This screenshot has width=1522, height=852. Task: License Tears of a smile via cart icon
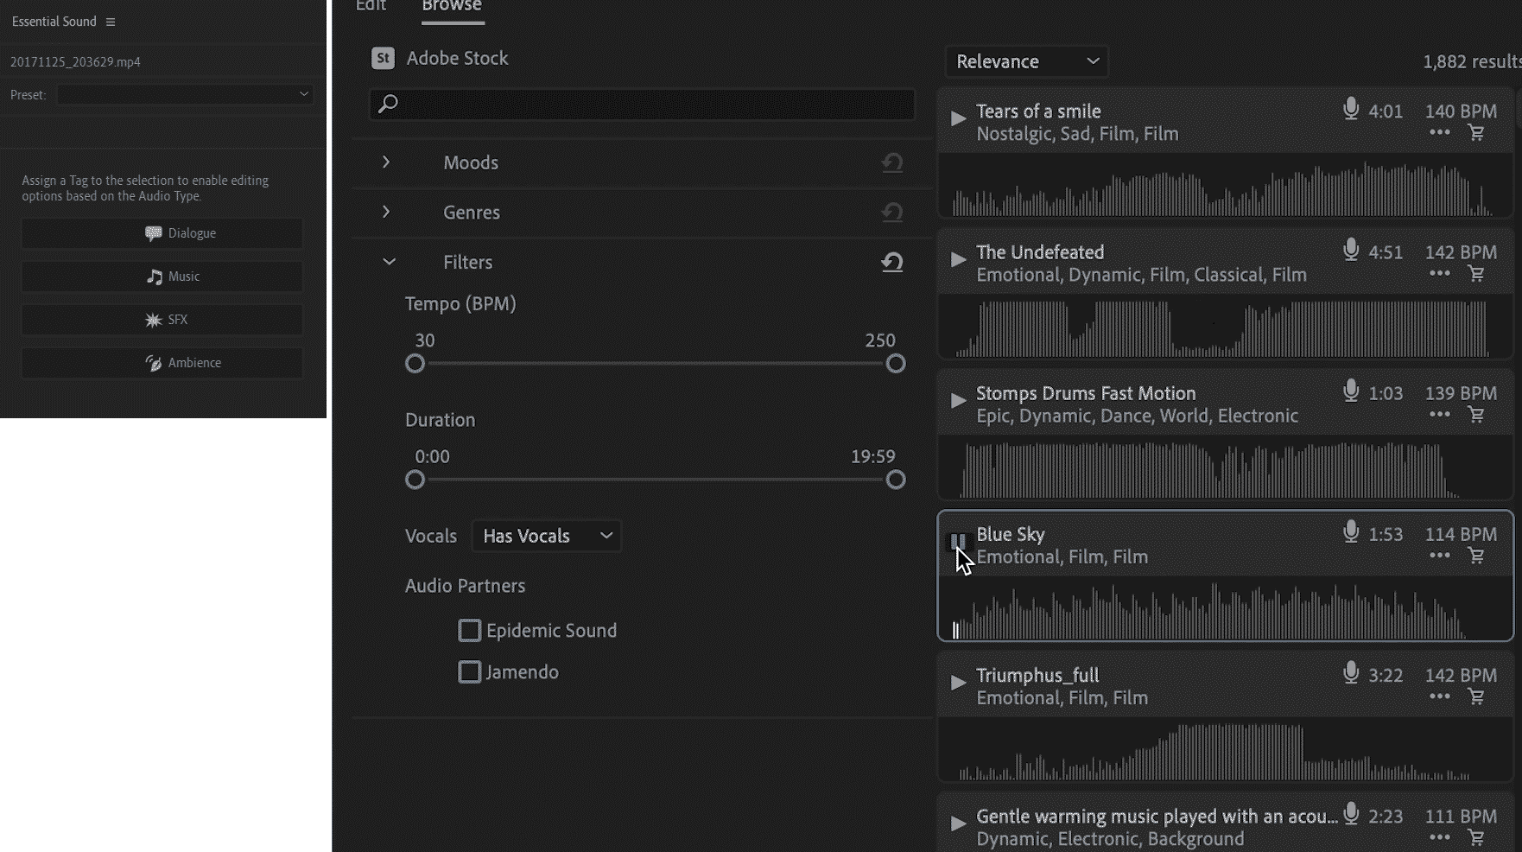click(1476, 133)
